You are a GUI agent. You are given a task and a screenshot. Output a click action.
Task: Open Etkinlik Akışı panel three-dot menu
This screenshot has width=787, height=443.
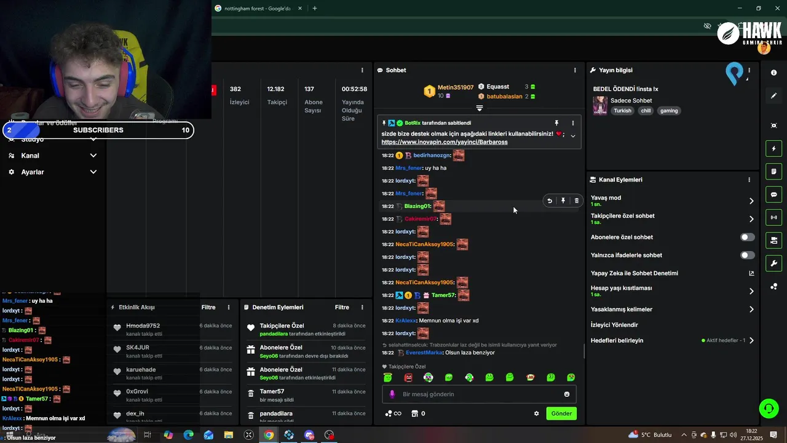[x=229, y=307]
